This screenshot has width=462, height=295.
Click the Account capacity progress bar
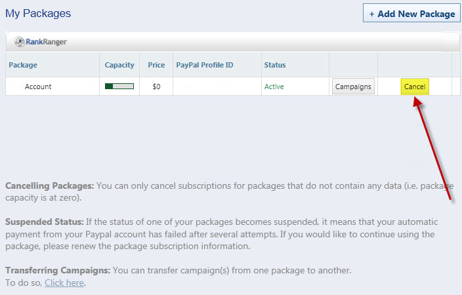click(x=119, y=87)
